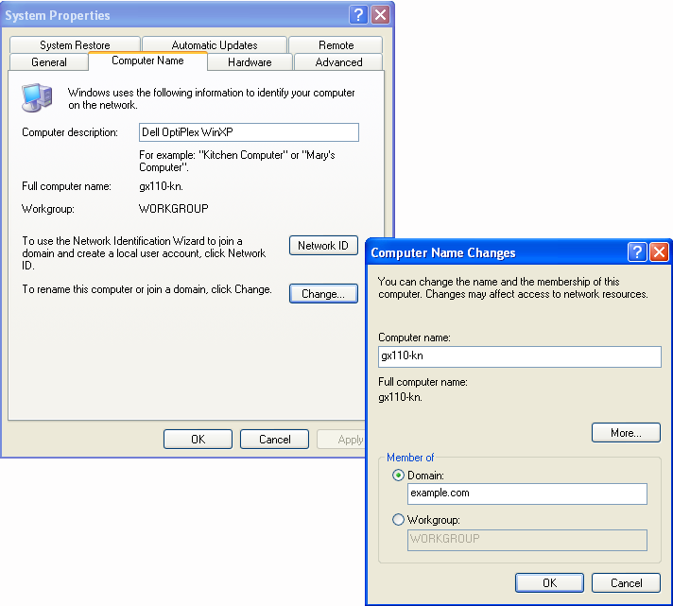Select the Workgroup radio button
Image resolution: width=673 pixels, height=606 pixels.
click(x=398, y=520)
